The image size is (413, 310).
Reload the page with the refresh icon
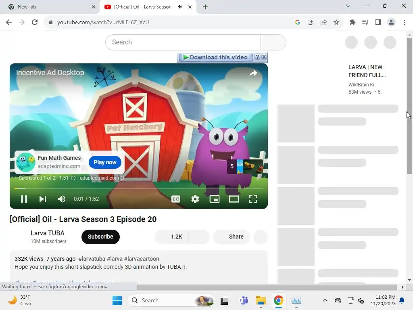coord(35,23)
